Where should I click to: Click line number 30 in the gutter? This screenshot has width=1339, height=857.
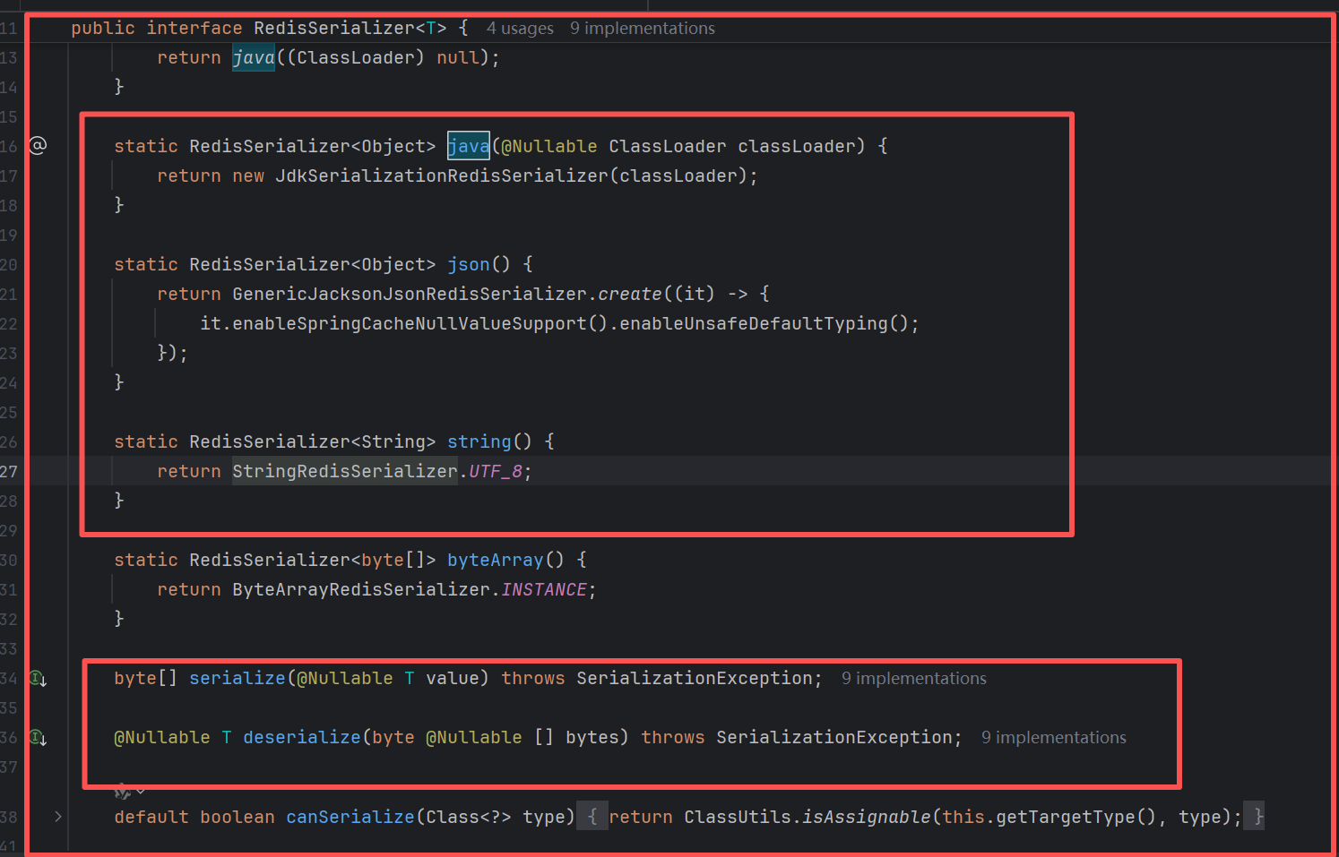pos(9,561)
